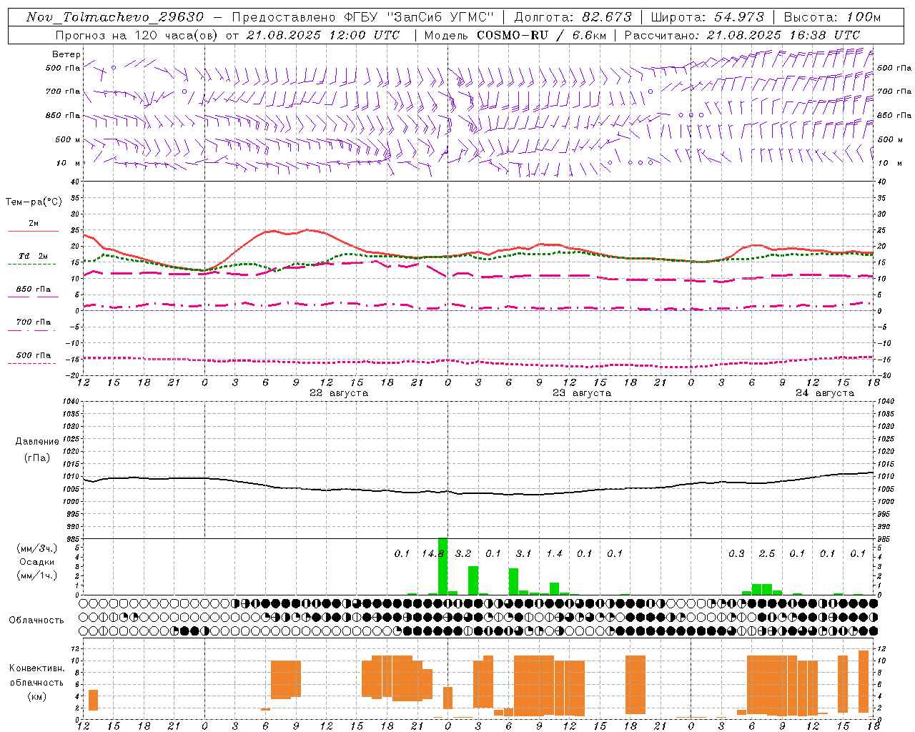The height and width of the screenshot is (732, 915).
Task: Click the Долгота: 82.673 field
Action: pyautogui.click(x=573, y=17)
